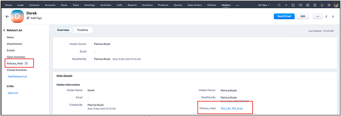The width and height of the screenshot is (341, 116).
Task: Click the plus create-new icon
Action: [286, 5]
